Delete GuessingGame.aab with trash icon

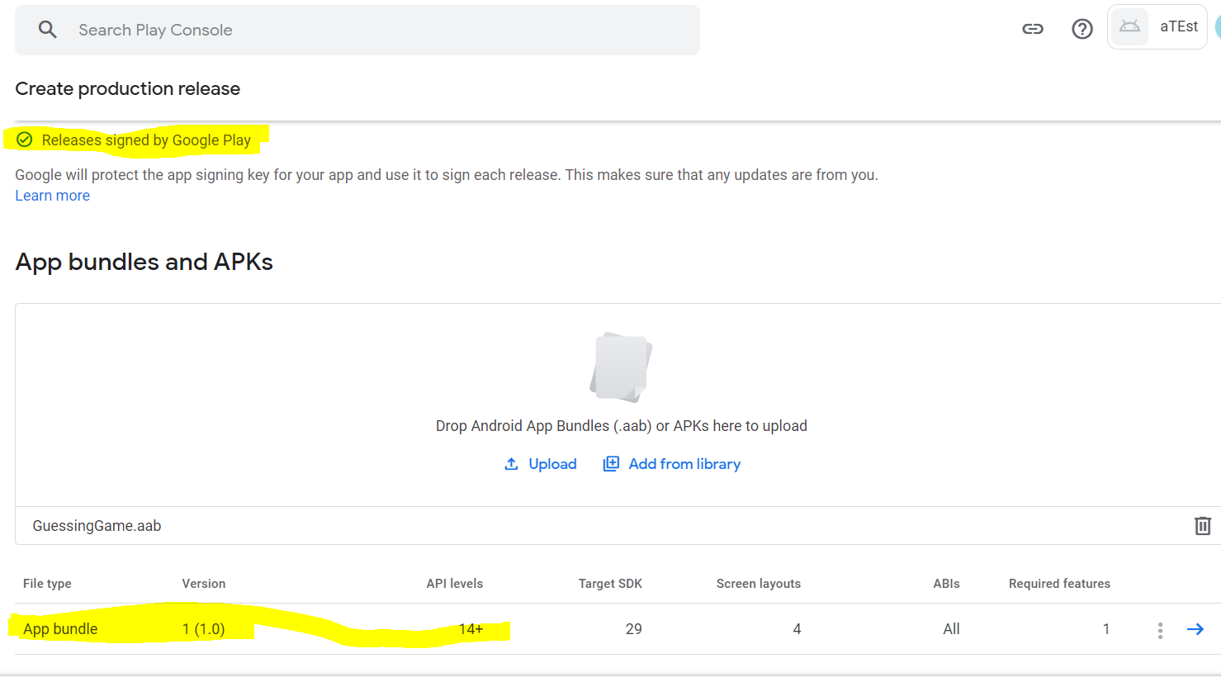click(x=1202, y=526)
